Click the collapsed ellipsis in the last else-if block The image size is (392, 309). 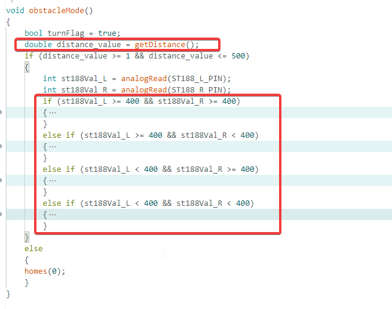click(53, 214)
